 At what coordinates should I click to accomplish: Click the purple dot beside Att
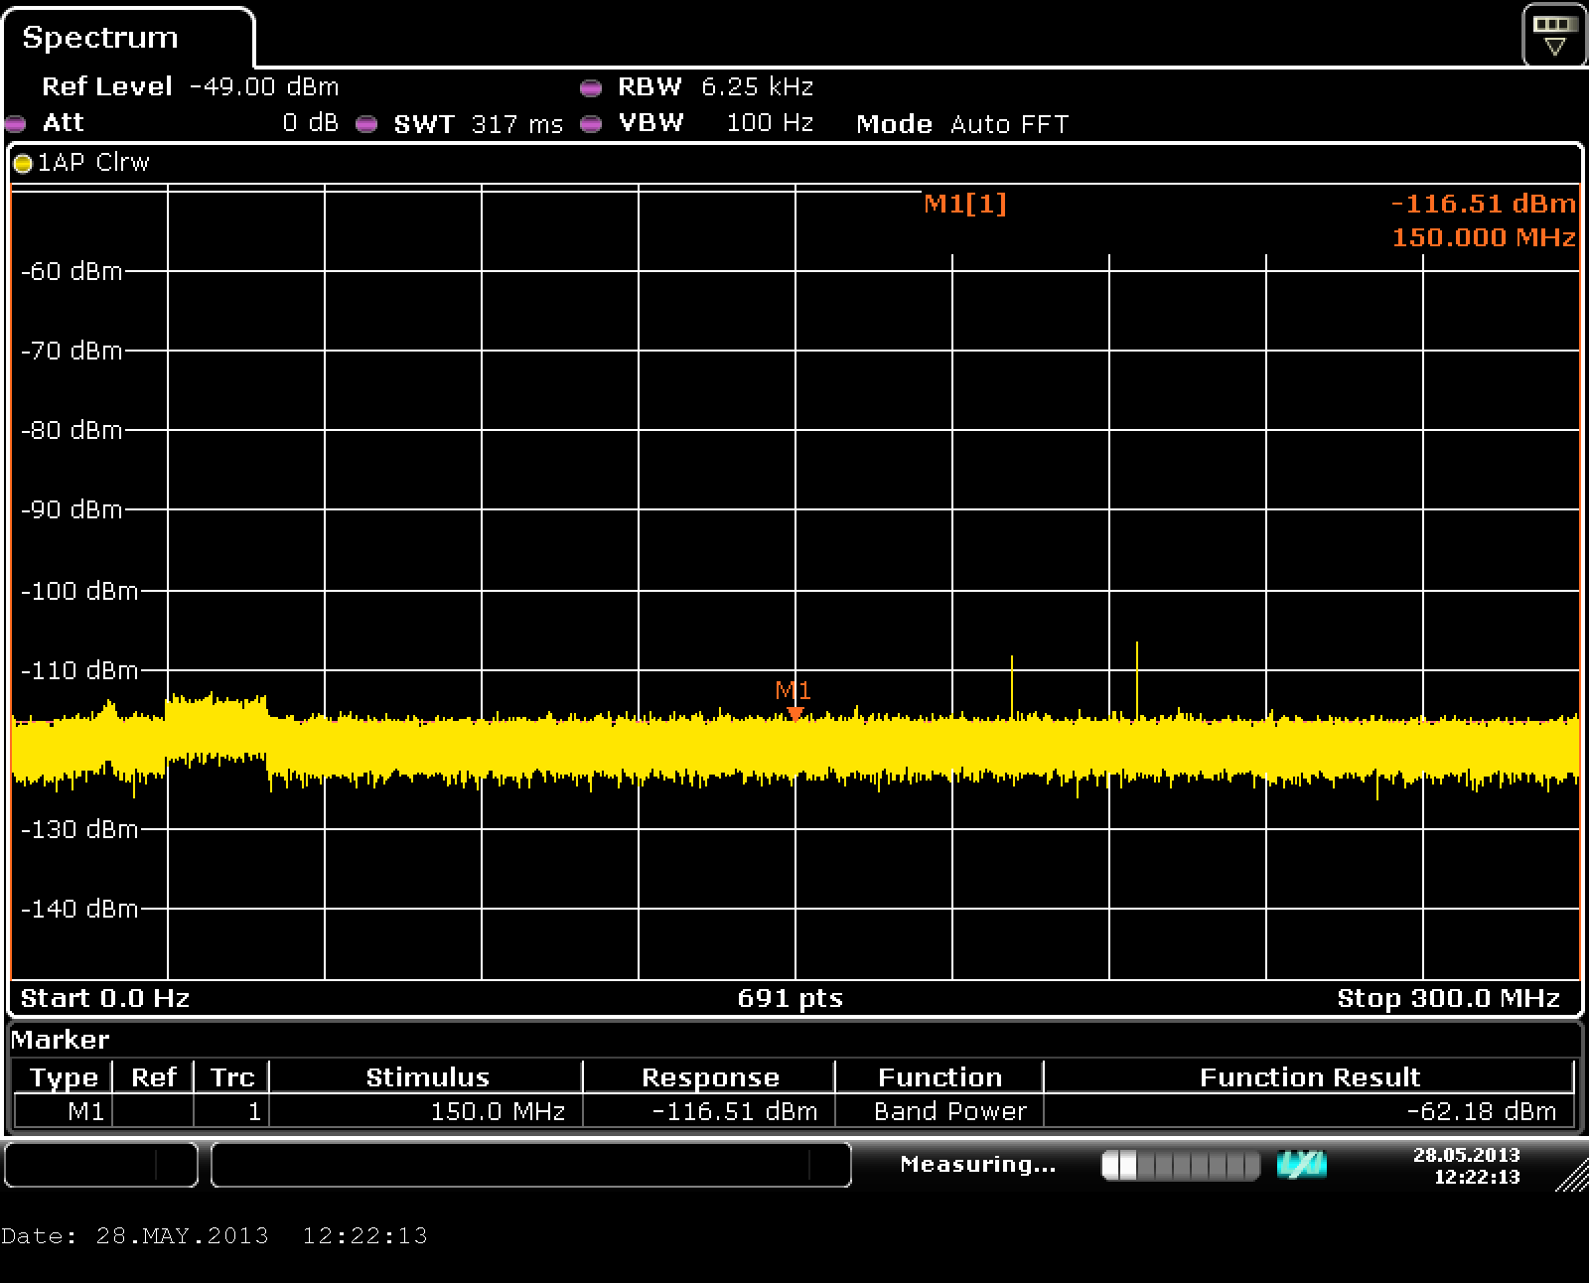(16, 124)
